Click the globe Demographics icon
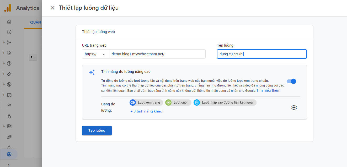 coord(9,84)
